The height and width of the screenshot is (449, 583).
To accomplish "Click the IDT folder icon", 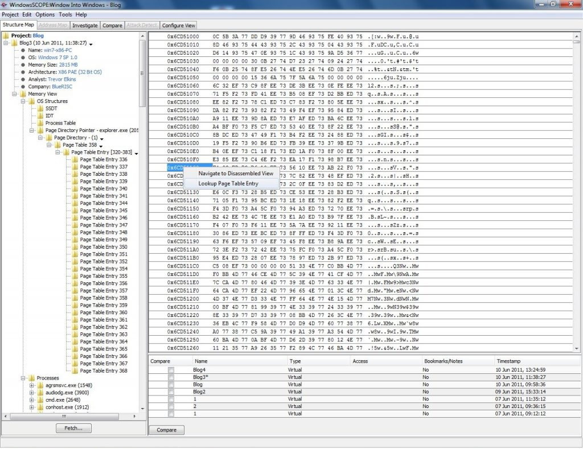I will coord(40,116).
